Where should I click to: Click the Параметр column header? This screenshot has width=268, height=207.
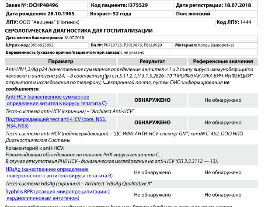pyautogui.click(x=61, y=62)
